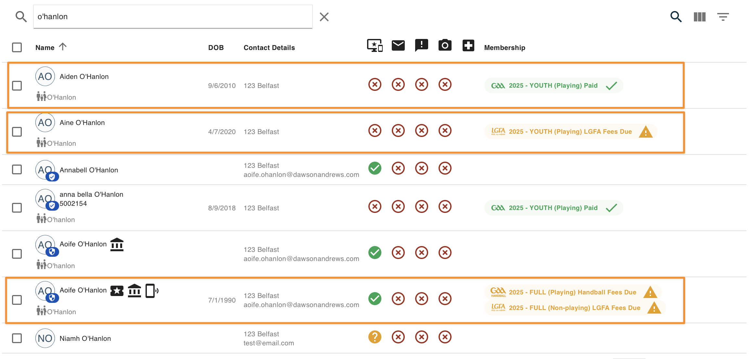Select Niamh O'Hanlon's row checkbox
The image size is (753, 359).
(17, 338)
